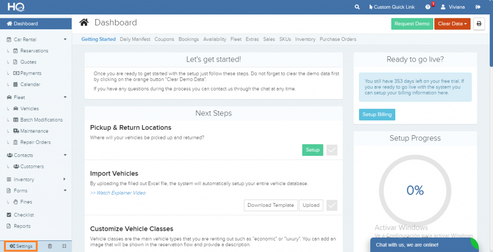Image resolution: width=493 pixels, height=252 pixels.
Task: Click the Setup Billing button
Action: click(377, 114)
